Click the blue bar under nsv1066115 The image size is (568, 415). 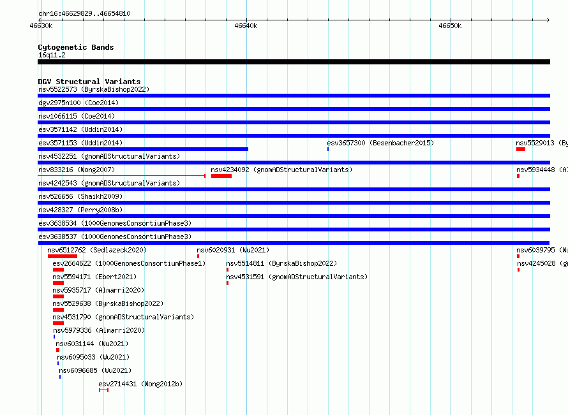(x=294, y=122)
